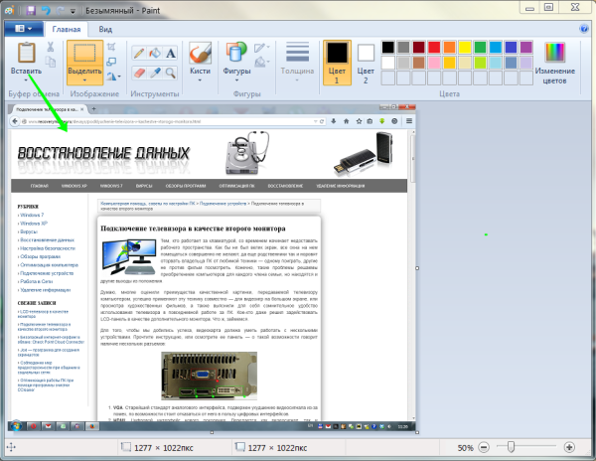596x461 pixels.
Task: Open the Paint file menu button
Action: tap(22, 30)
